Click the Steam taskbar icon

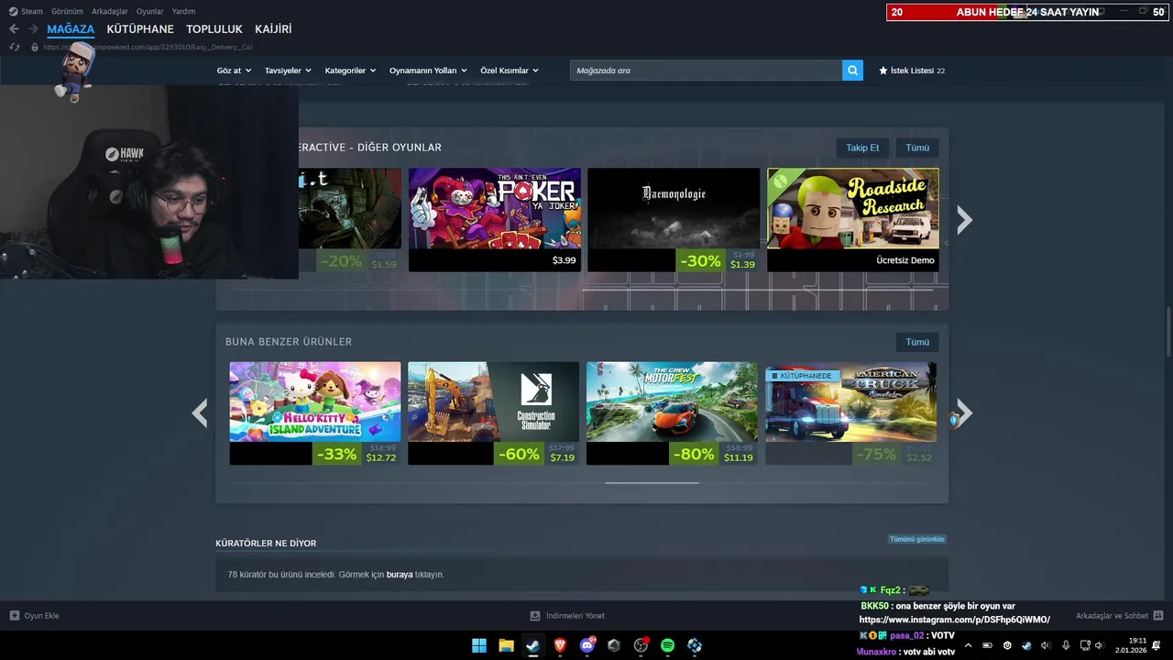click(x=532, y=645)
